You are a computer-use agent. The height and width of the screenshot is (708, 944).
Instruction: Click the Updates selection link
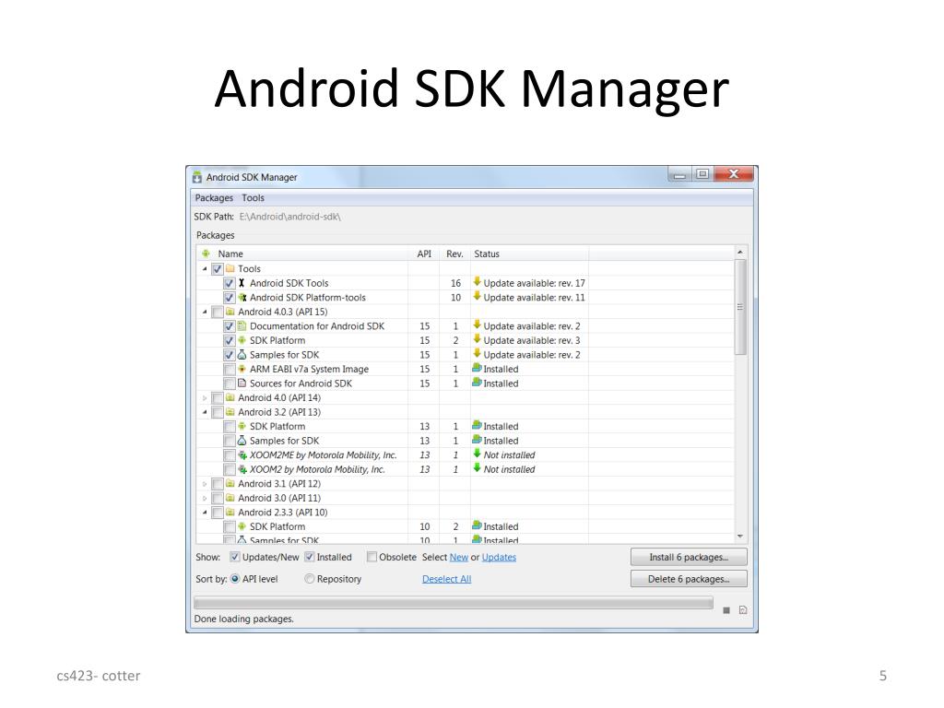(499, 557)
